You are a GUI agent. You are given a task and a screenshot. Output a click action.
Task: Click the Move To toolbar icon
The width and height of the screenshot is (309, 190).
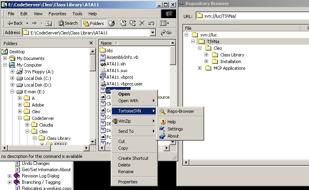coord(123,23)
